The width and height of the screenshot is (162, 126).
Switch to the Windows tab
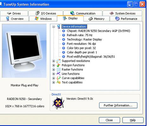coord(43,19)
